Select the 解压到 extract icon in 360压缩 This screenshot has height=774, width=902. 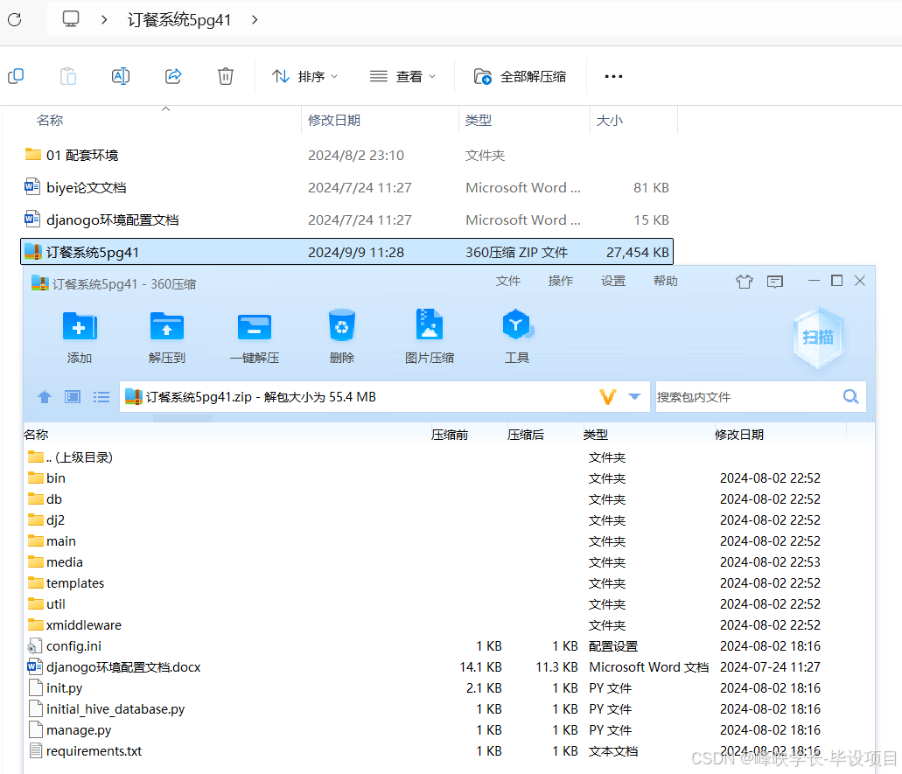point(166,337)
